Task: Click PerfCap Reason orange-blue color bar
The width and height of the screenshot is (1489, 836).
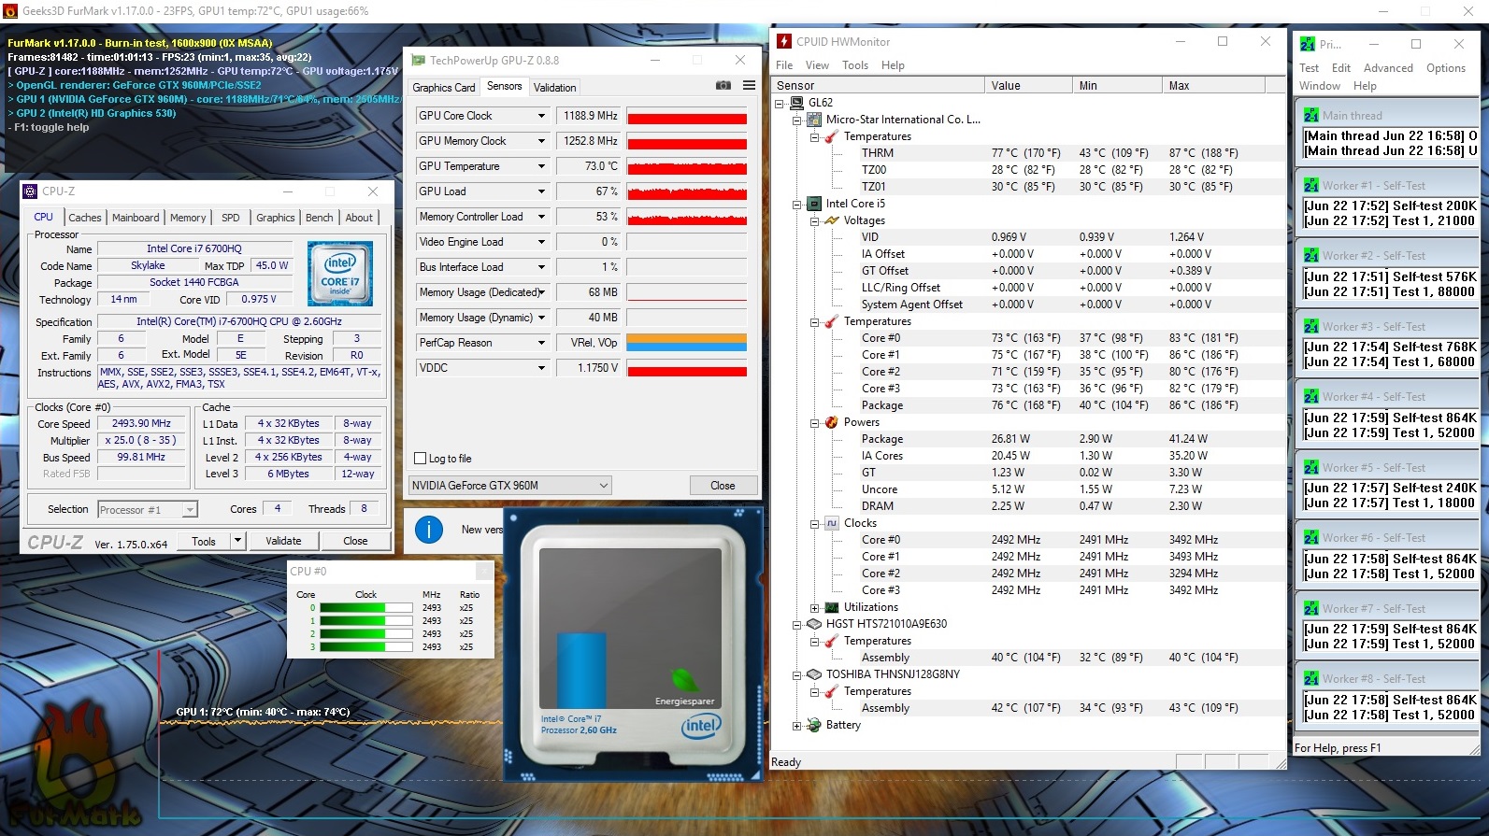Action: tap(687, 343)
